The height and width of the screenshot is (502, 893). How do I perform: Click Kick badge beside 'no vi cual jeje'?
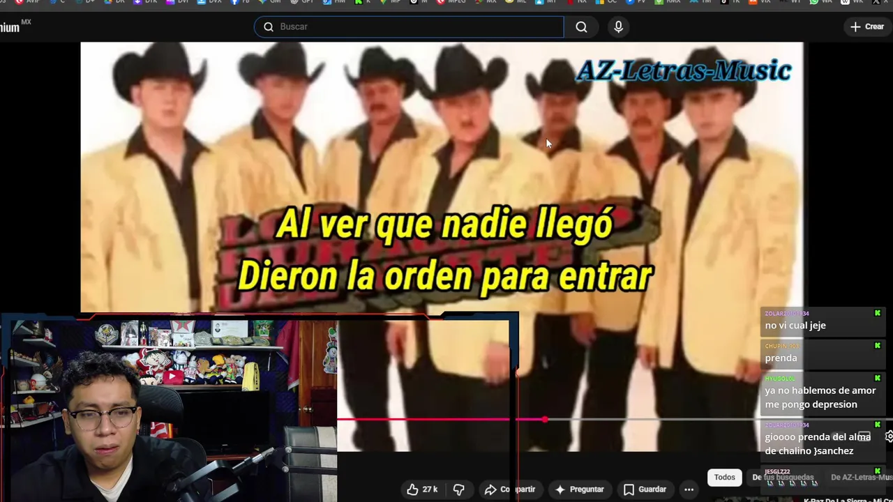click(x=878, y=314)
